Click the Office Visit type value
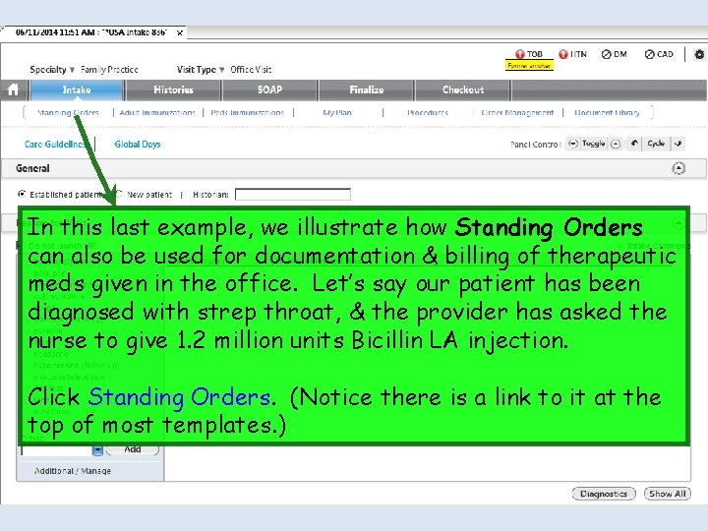The height and width of the screenshot is (531, 708). 251,70
